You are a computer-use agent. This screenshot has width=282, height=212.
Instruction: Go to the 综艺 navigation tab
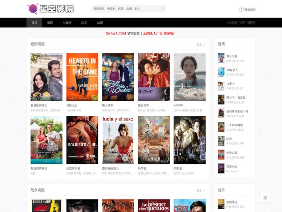(84, 22)
